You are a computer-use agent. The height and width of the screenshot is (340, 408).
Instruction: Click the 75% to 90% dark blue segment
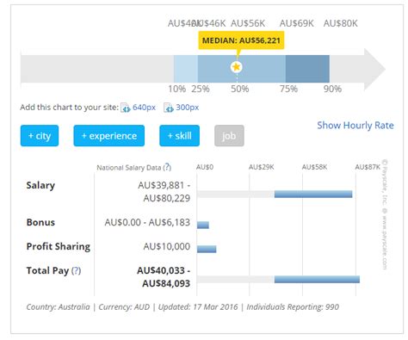pos(307,69)
